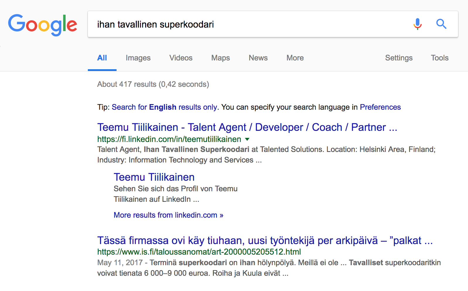Click the Ihan Tavallinen Superkoodari bold snippet
This screenshot has height=291, width=468.
coord(196,149)
